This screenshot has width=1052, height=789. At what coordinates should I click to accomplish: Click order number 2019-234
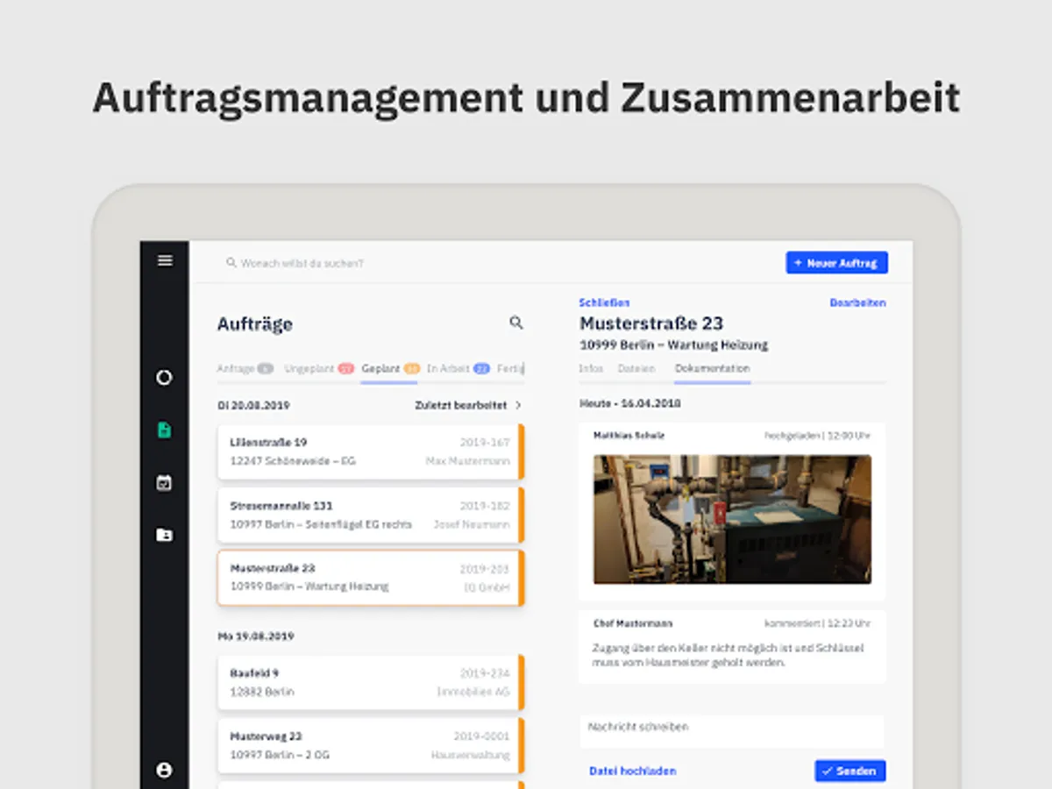tap(485, 673)
